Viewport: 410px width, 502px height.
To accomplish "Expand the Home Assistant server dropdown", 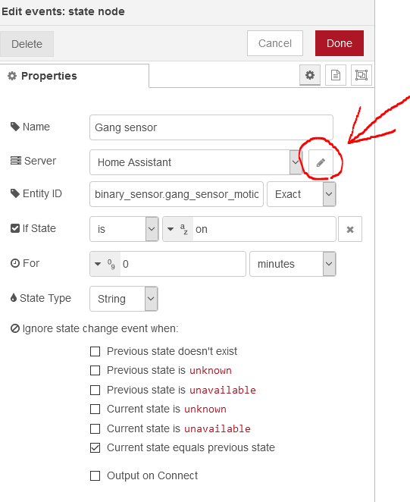I will click(196, 162).
